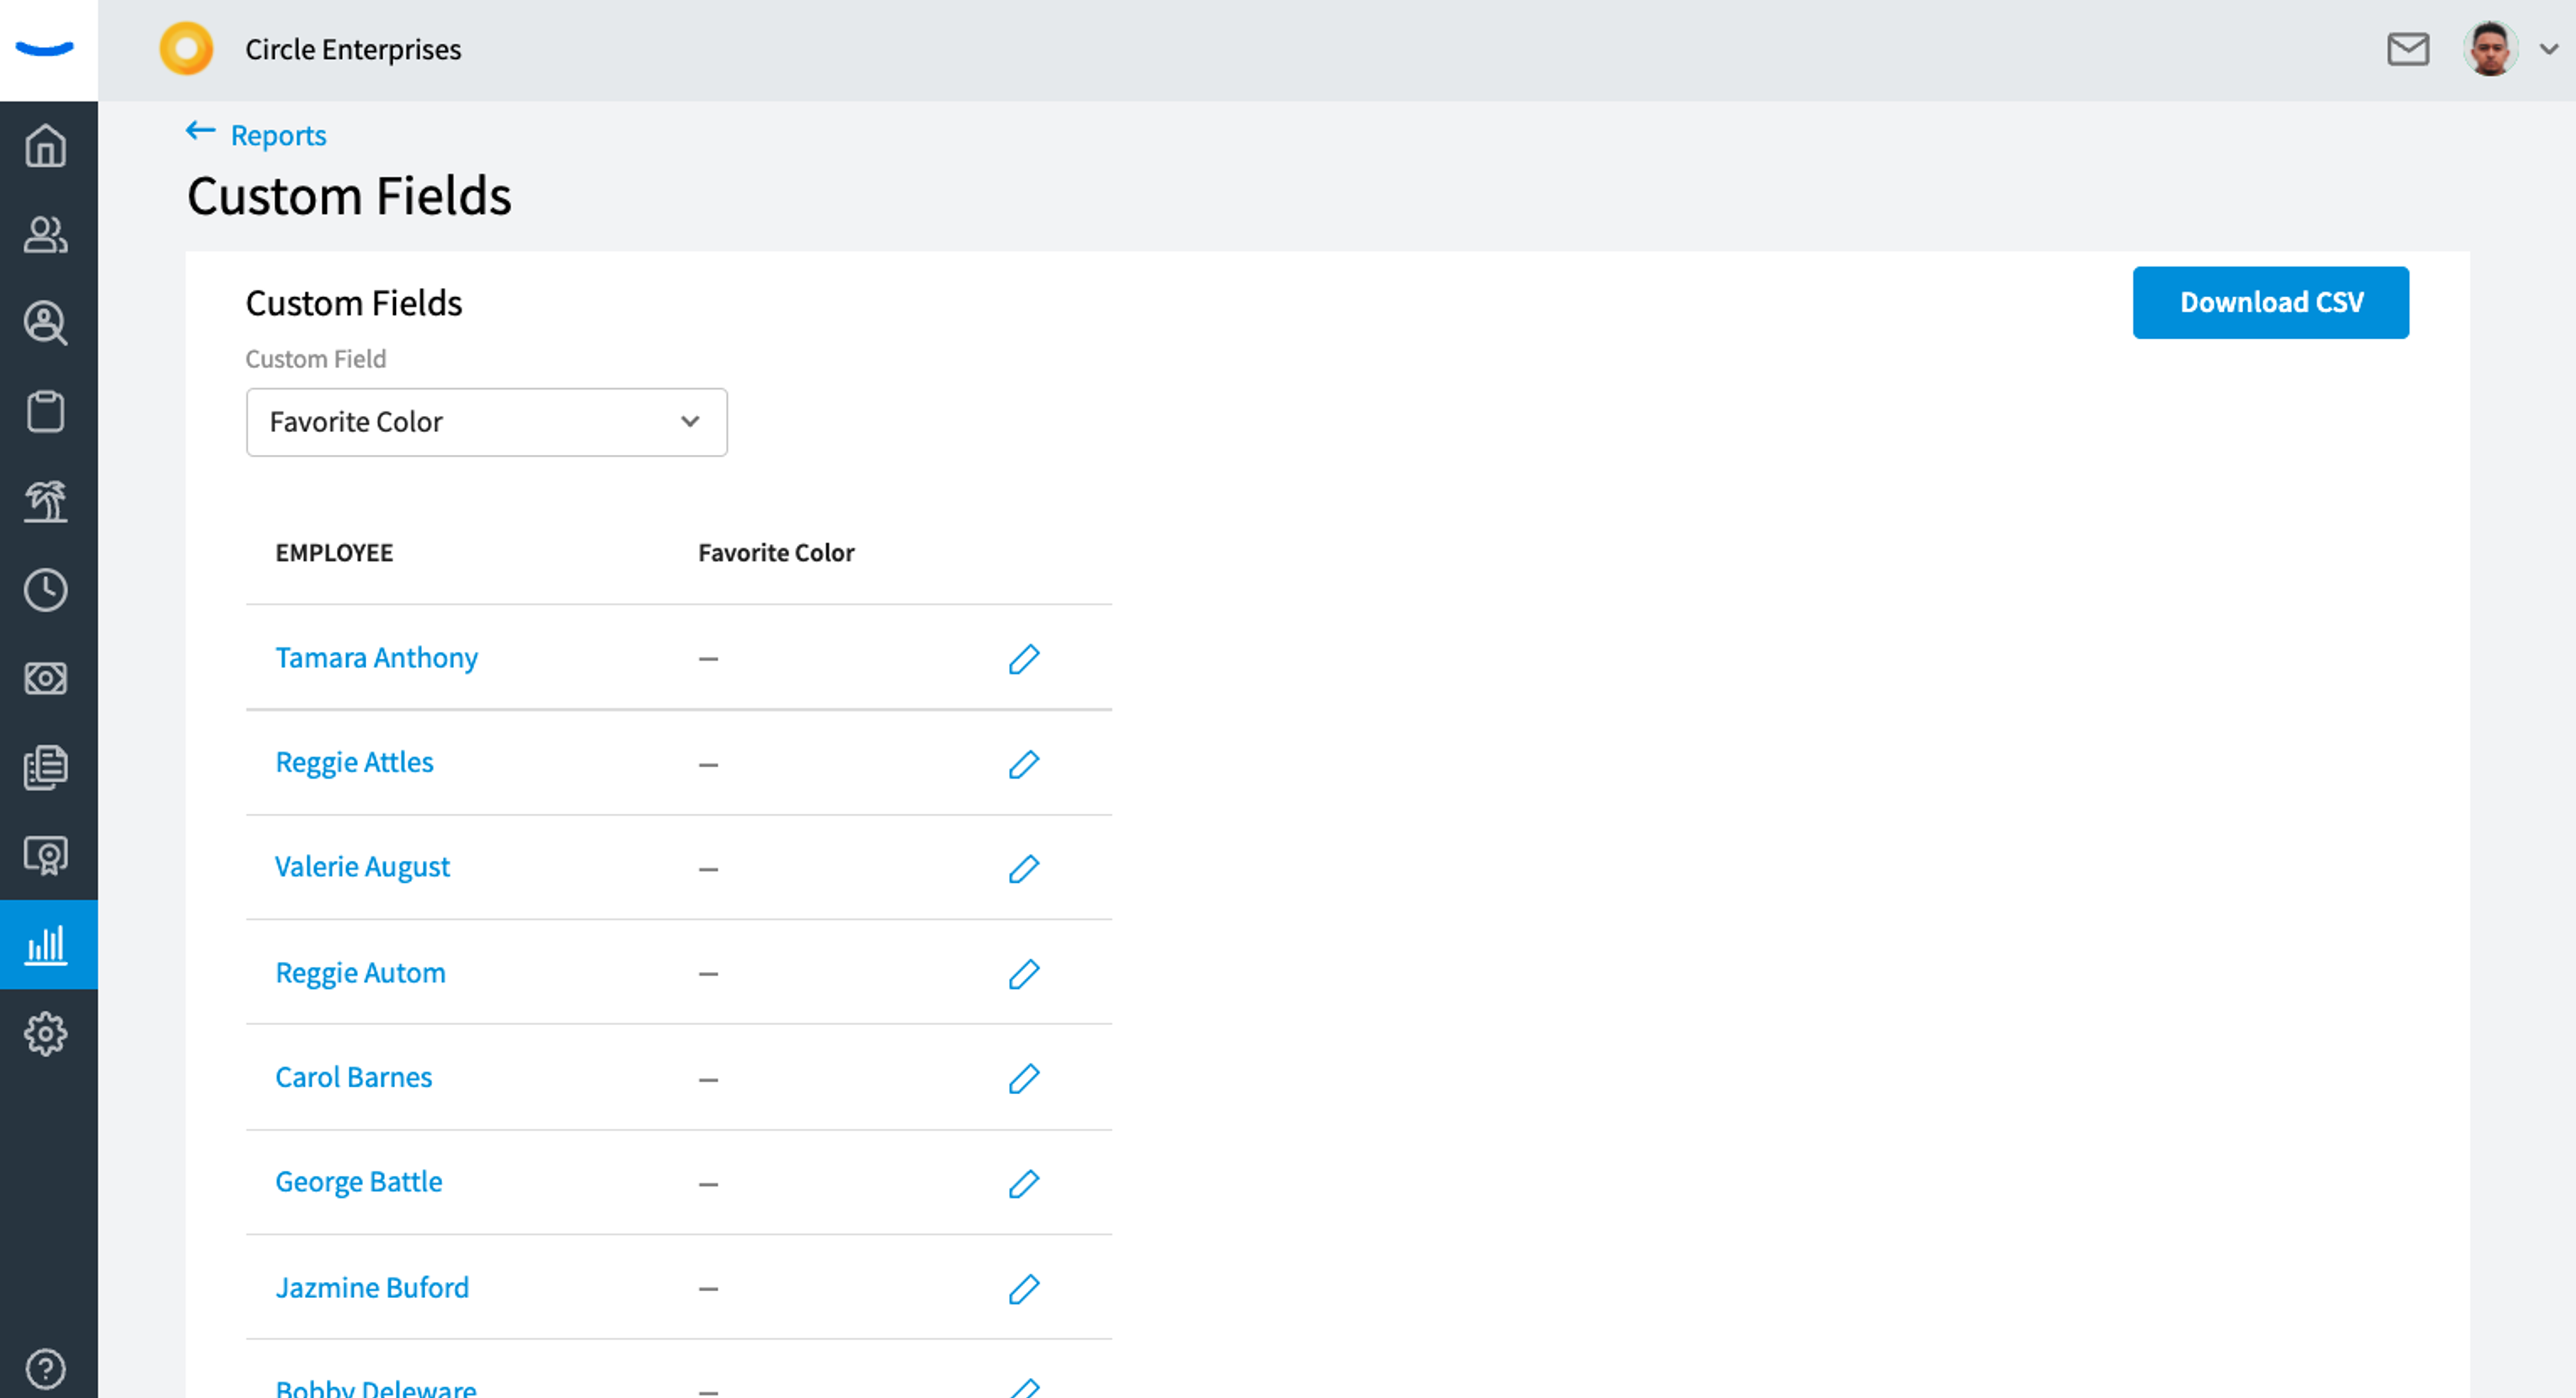
Task: Edit Carol Barnes's Favorite Color
Action: (x=1023, y=1078)
